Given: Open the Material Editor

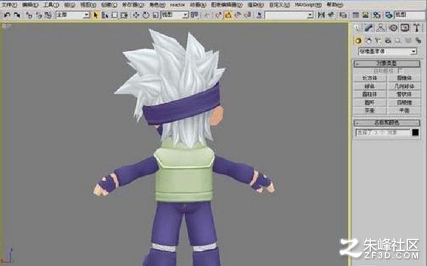Looking at the screenshot, I should click(x=377, y=15).
